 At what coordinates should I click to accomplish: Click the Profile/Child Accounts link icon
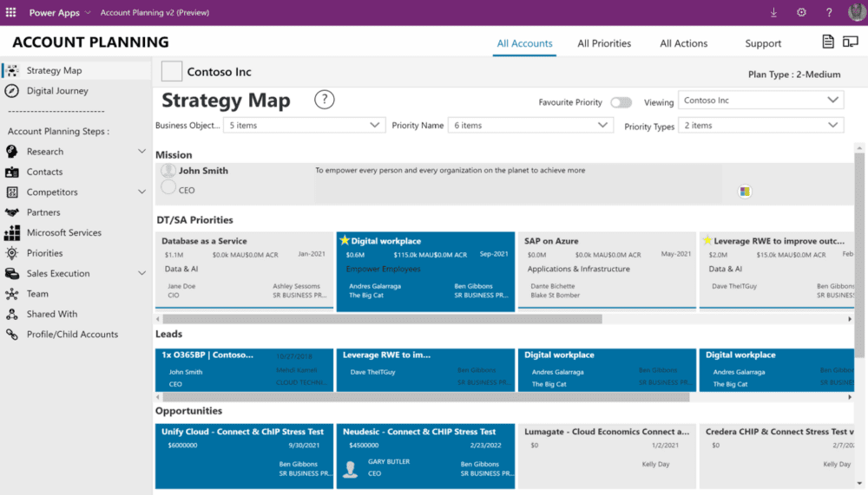click(11, 334)
